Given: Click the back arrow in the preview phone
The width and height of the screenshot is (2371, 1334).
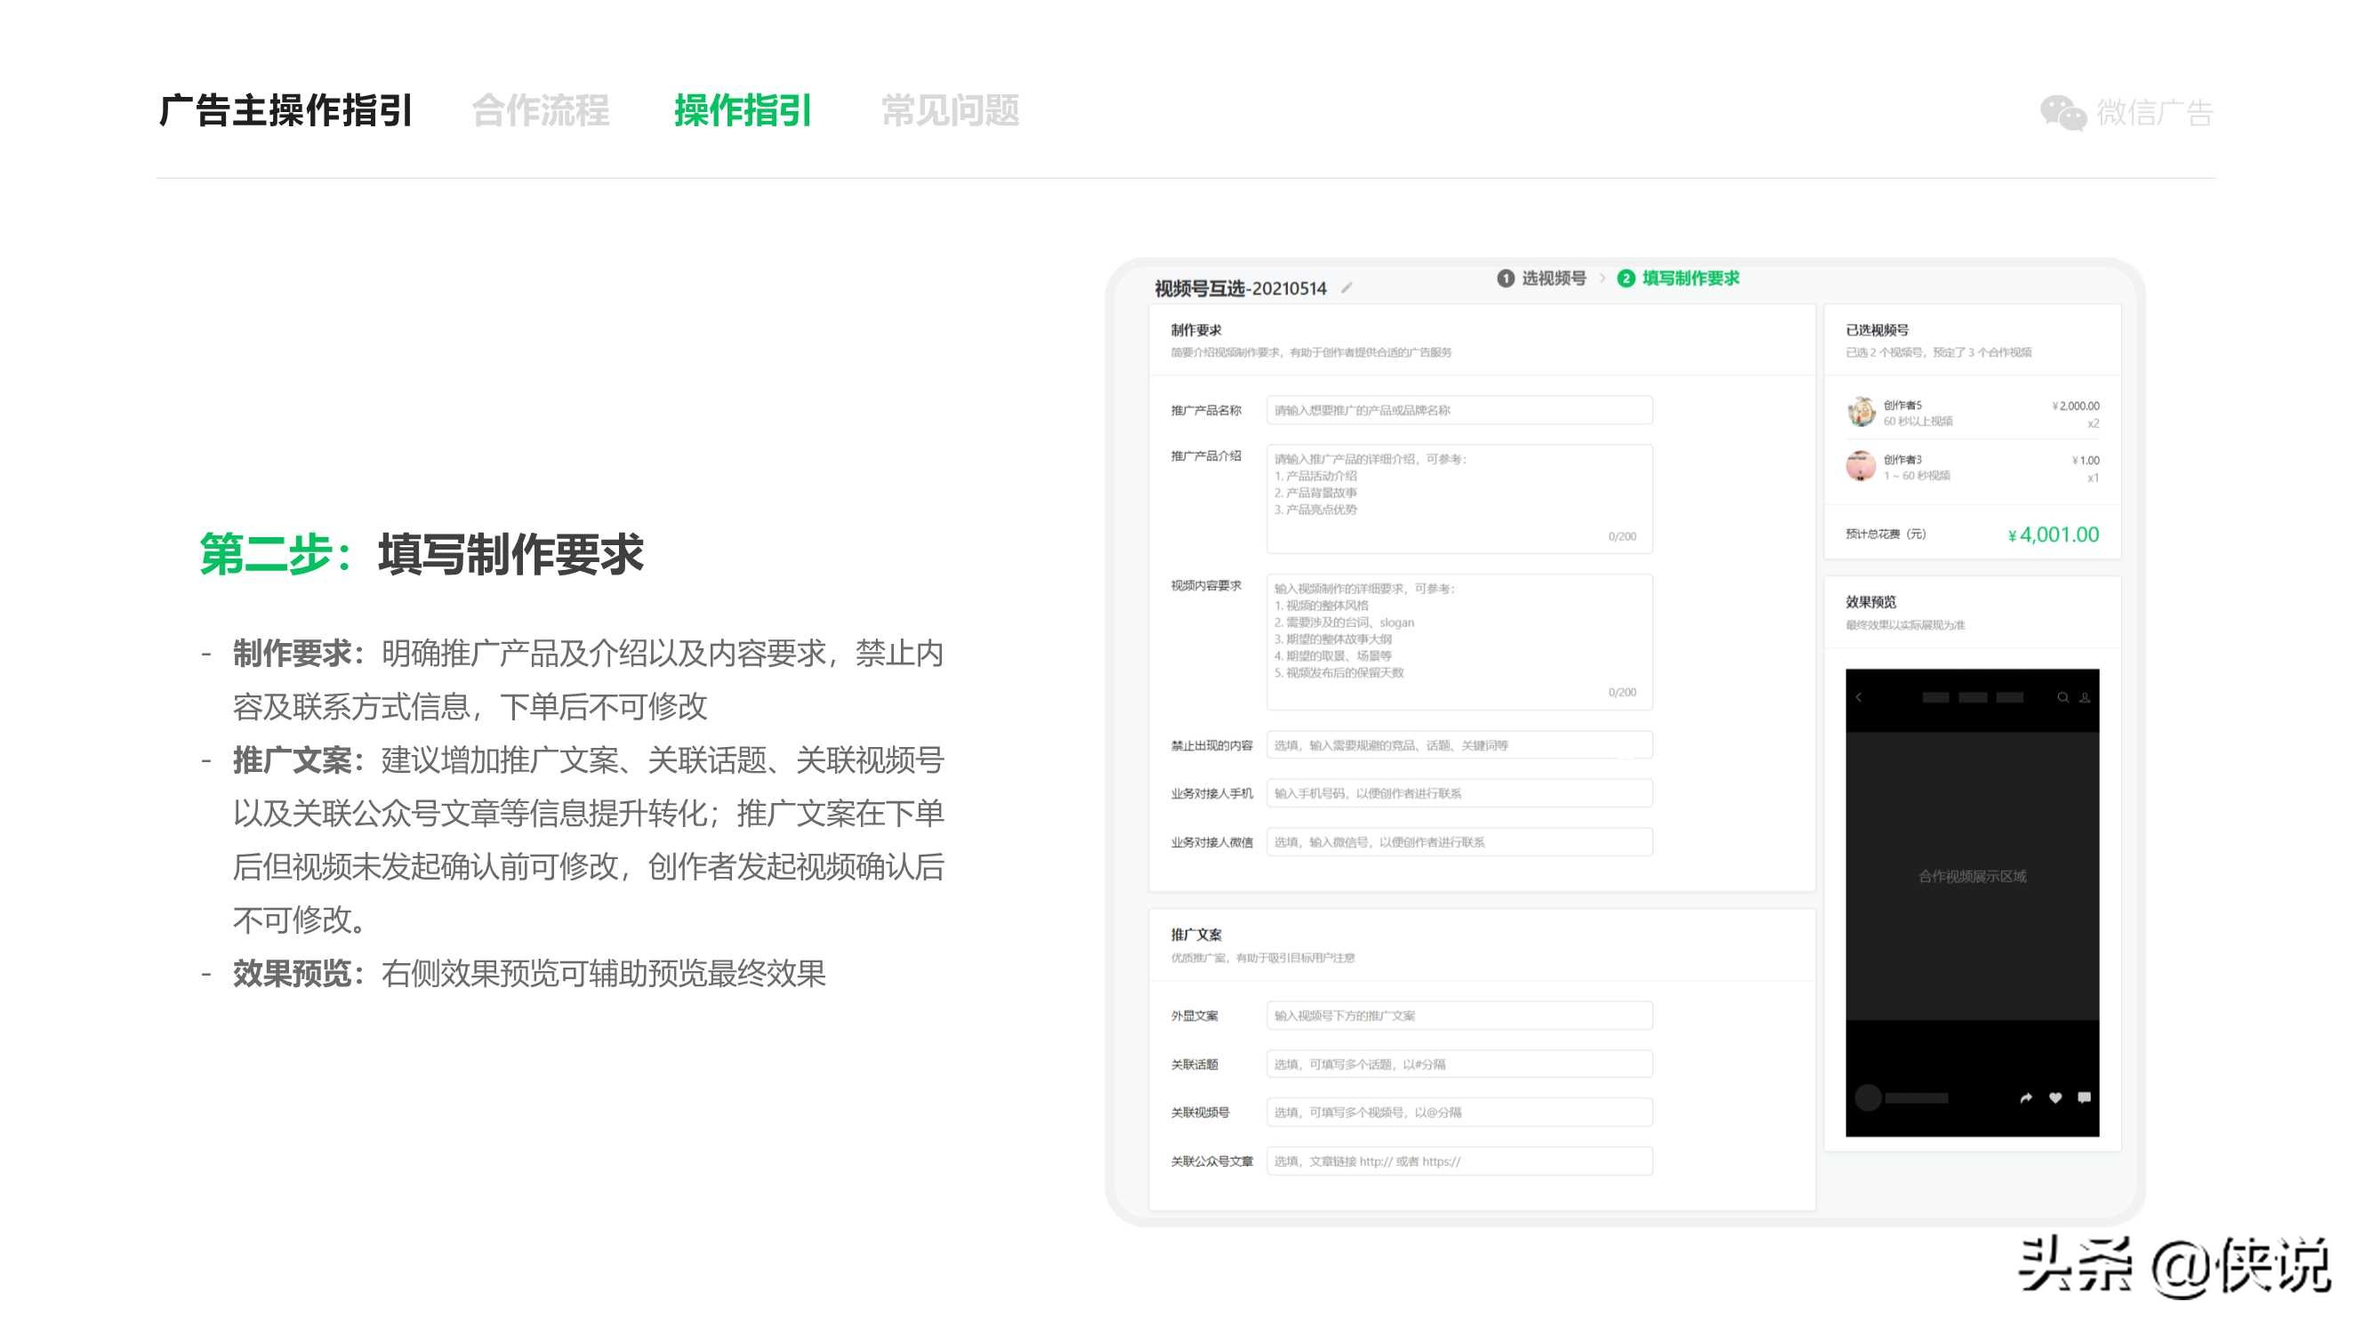Looking at the screenshot, I should [1860, 698].
